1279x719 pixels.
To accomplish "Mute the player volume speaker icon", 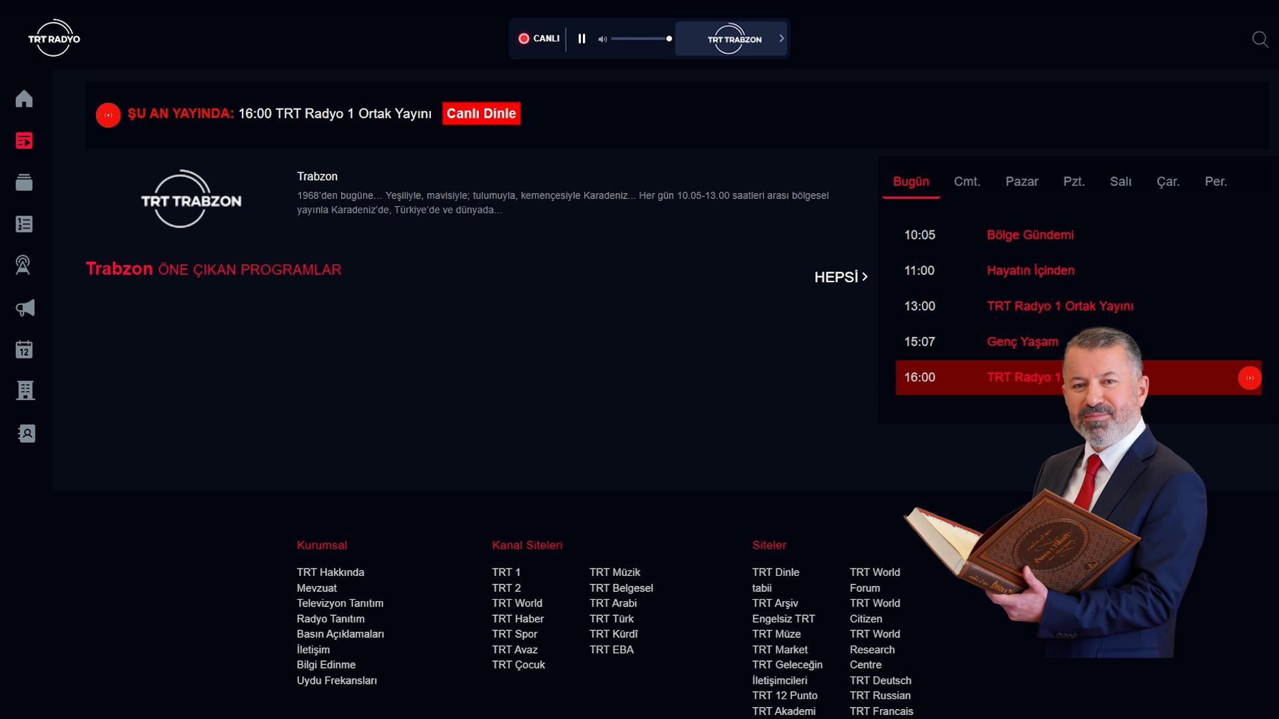I will (x=602, y=39).
